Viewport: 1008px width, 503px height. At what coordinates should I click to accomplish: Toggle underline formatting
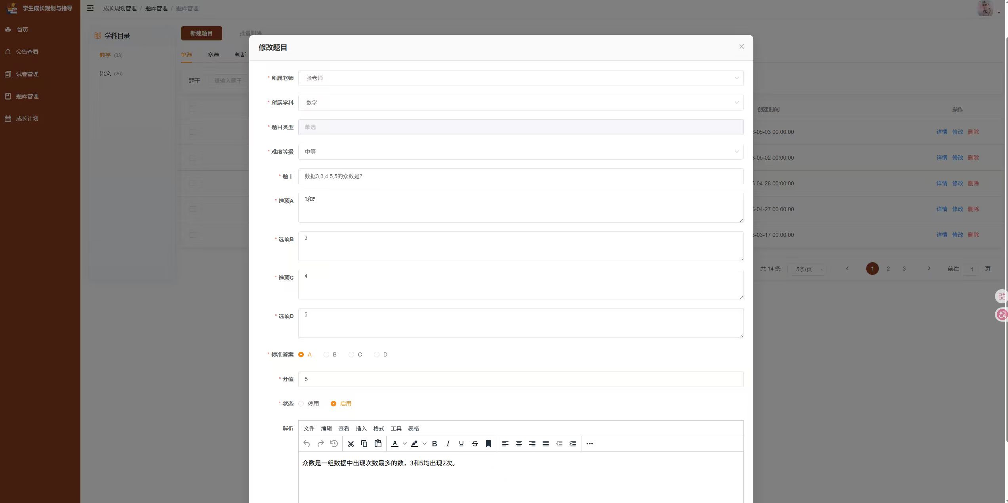click(x=461, y=444)
